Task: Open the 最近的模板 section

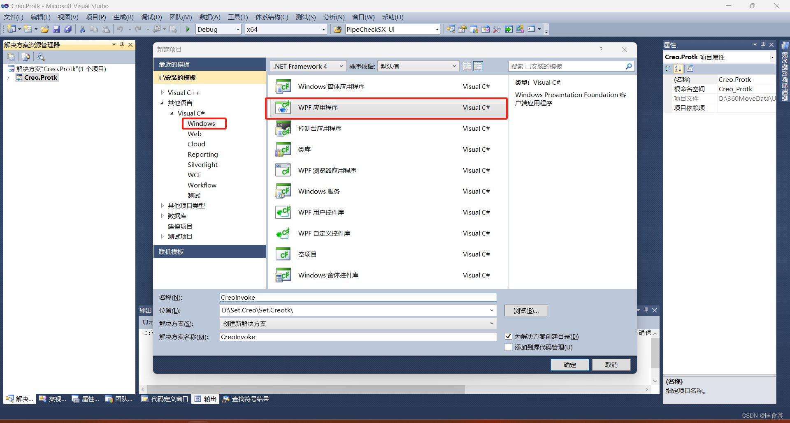Action: pyautogui.click(x=210, y=64)
